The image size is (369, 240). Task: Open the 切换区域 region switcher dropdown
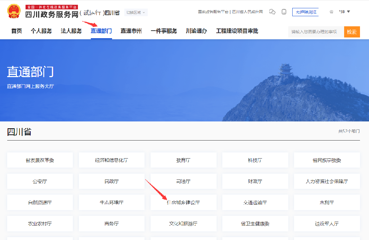(x=136, y=13)
